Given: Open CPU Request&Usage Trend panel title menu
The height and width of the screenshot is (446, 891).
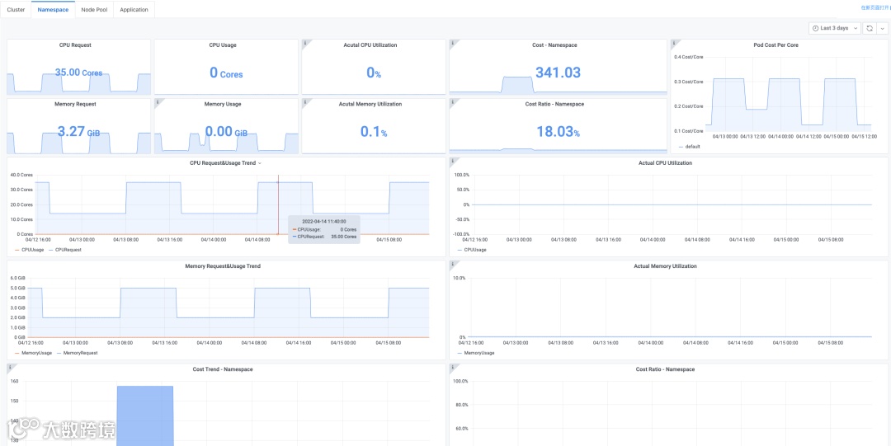Looking at the screenshot, I should point(225,163).
